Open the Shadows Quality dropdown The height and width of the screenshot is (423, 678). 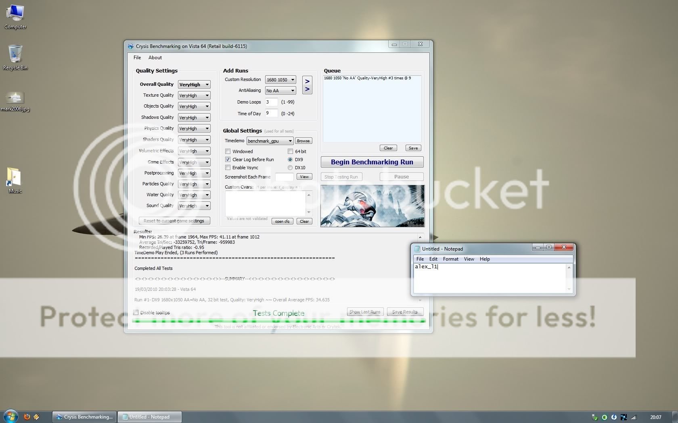tap(194, 118)
